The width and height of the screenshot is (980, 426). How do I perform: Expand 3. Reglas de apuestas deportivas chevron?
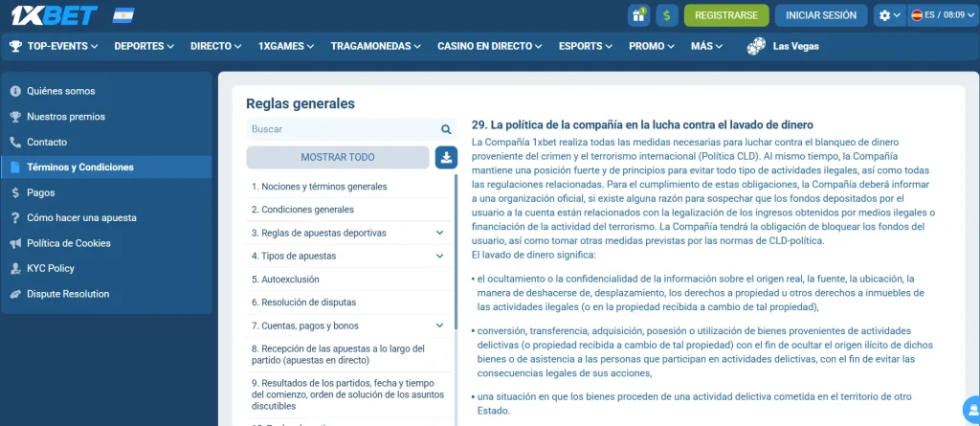pyautogui.click(x=440, y=233)
